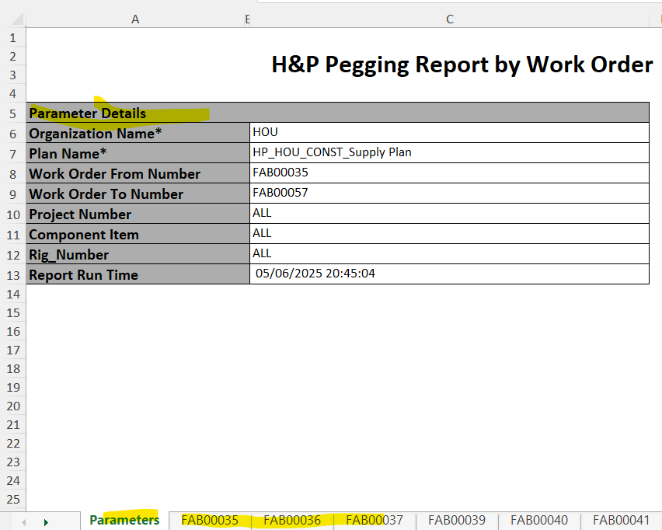This screenshot has width=662, height=530.
Task: Select row 5 header
Action: (x=12, y=113)
